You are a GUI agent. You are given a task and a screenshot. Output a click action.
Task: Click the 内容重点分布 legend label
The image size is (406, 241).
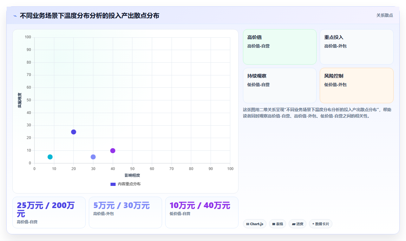pyautogui.click(x=129, y=184)
